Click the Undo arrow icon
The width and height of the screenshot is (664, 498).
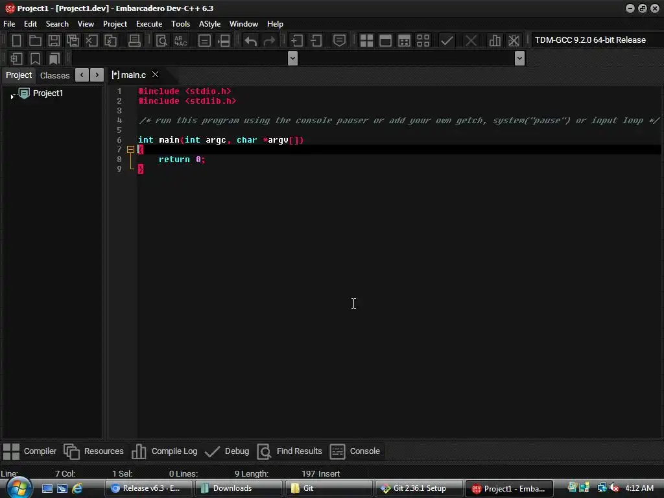pyautogui.click(x=251, y=40)
